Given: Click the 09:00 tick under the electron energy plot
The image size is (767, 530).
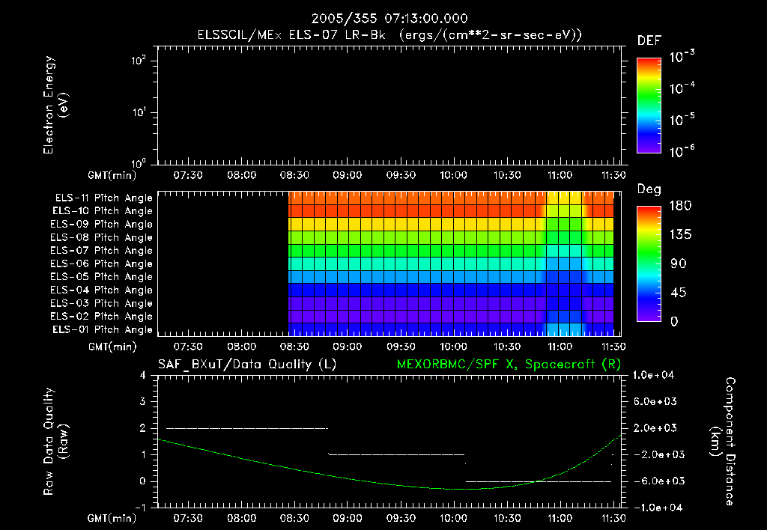Looking at the screenshot, I should (348, 175).
